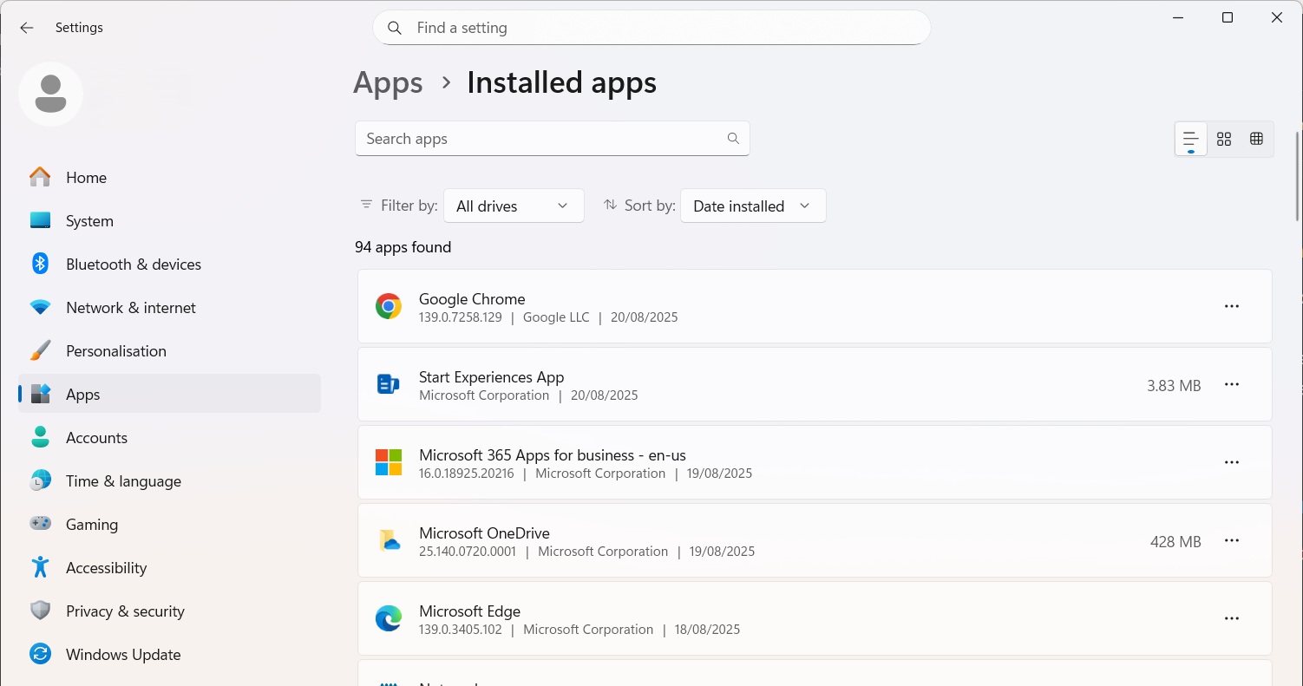Image resolution: width=1303 pixels, height=686 pixels.
Task: Open more options for Google Chrome
Action: 1231,306
